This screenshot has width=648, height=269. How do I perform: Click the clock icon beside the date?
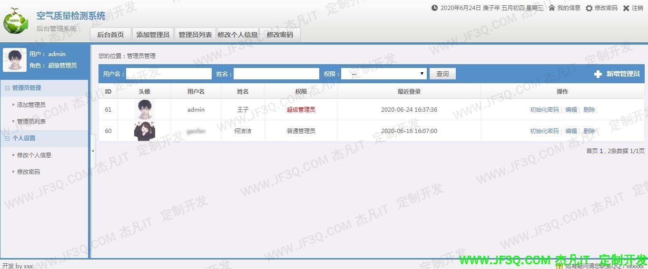[434, 8]
